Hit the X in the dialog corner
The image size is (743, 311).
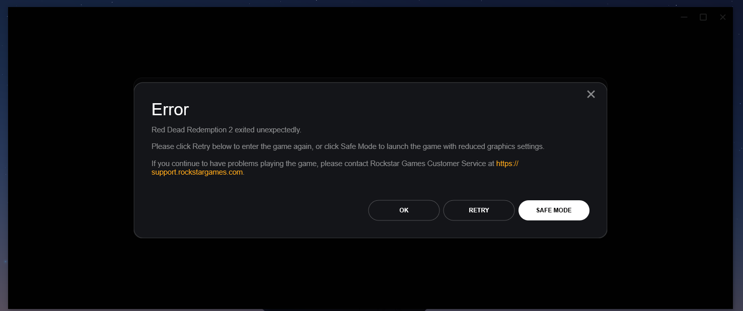tap(591, 94)
